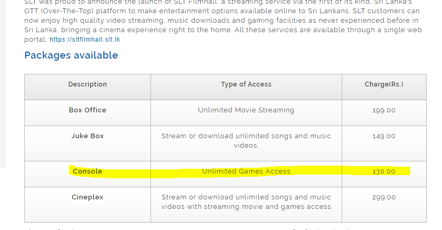442x230 pixels.
Task: Click the Box Office package name
Action: (88, 110)
